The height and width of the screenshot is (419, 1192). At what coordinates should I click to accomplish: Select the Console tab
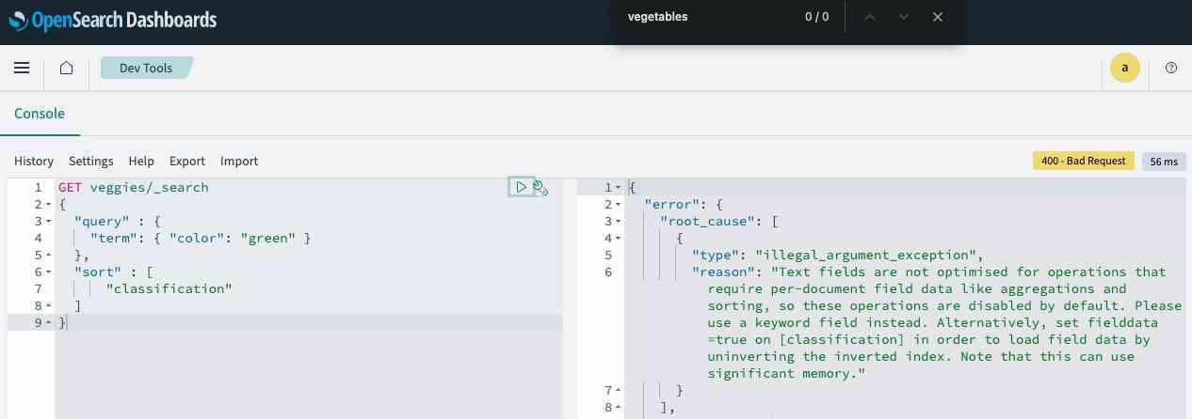40,114
